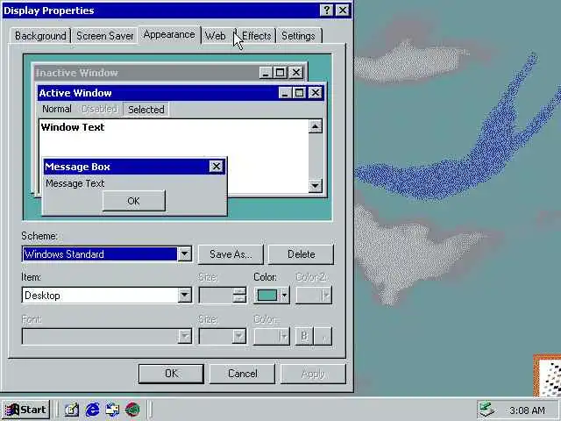Open Show Desktop icon in quick launch
561x421 pixels.
click(72, 410)
